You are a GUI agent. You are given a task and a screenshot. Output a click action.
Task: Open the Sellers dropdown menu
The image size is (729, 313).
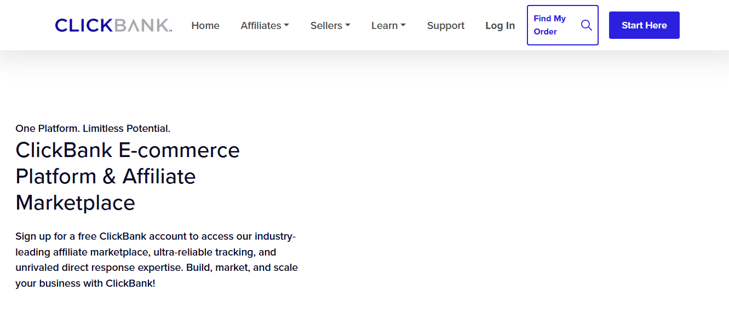click(330, 25)
